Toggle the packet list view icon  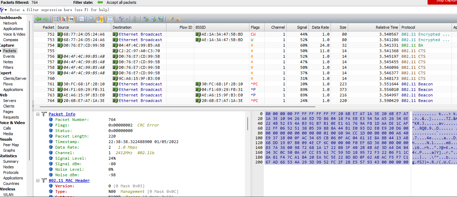point(56,19)
